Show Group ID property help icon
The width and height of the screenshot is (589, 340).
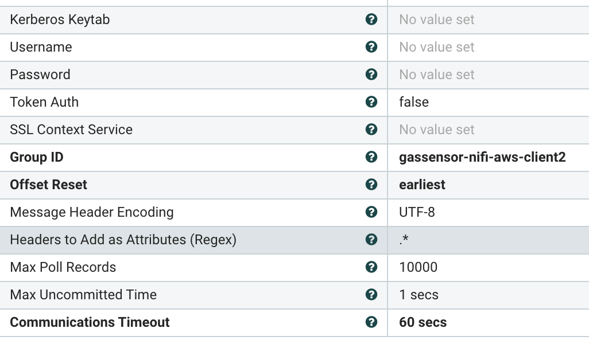tap(371, 157)
